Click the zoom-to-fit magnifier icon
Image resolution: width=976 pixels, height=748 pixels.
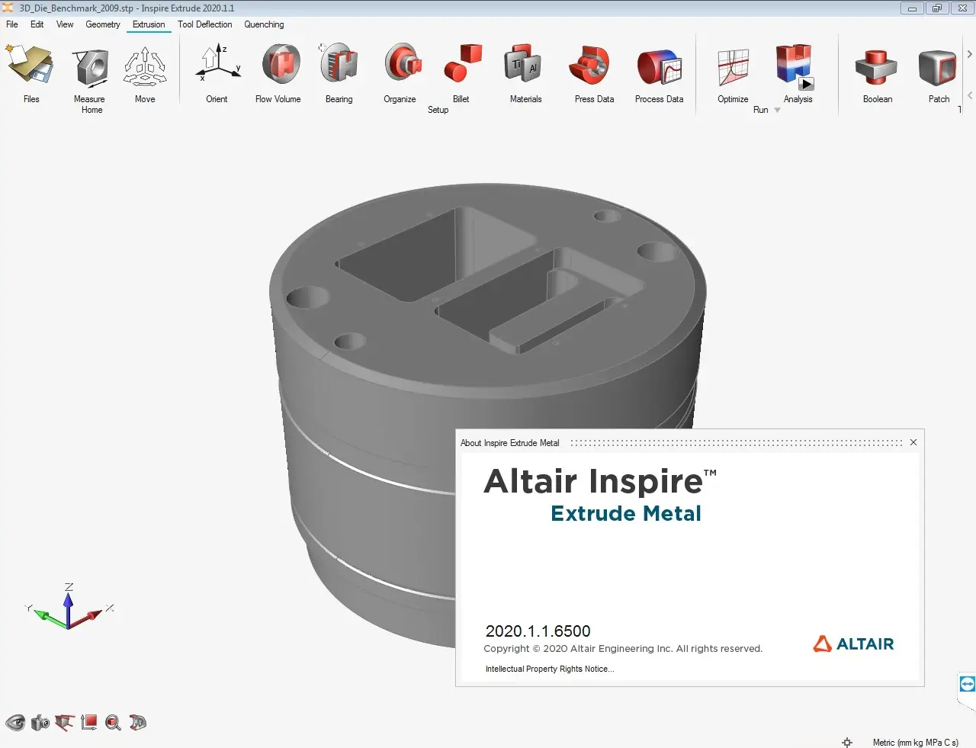[x=114, y=722]
